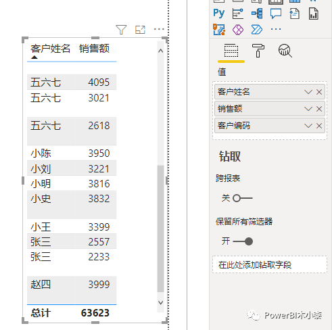332x330 pixels.
Task: Turn off the 保留所有筛选器 switch
Action: (243, 241)
